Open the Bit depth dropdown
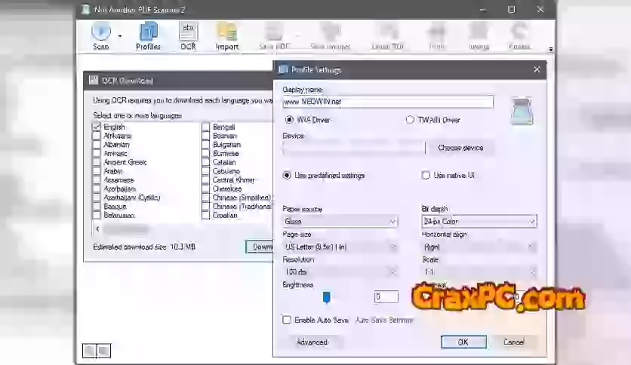 click(479, 222)
